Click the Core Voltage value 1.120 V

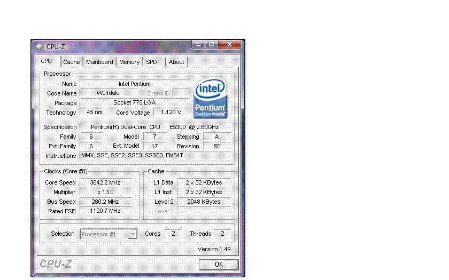click(171, 113)
